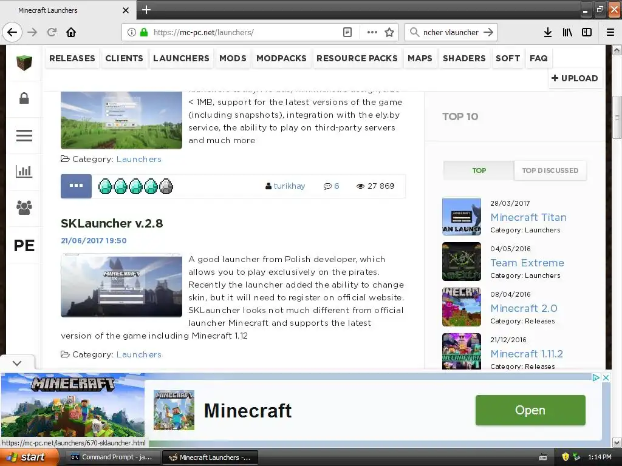The image size is (622, 466).
Task: Click the blue three-dots read-more button
Action: 76,186
